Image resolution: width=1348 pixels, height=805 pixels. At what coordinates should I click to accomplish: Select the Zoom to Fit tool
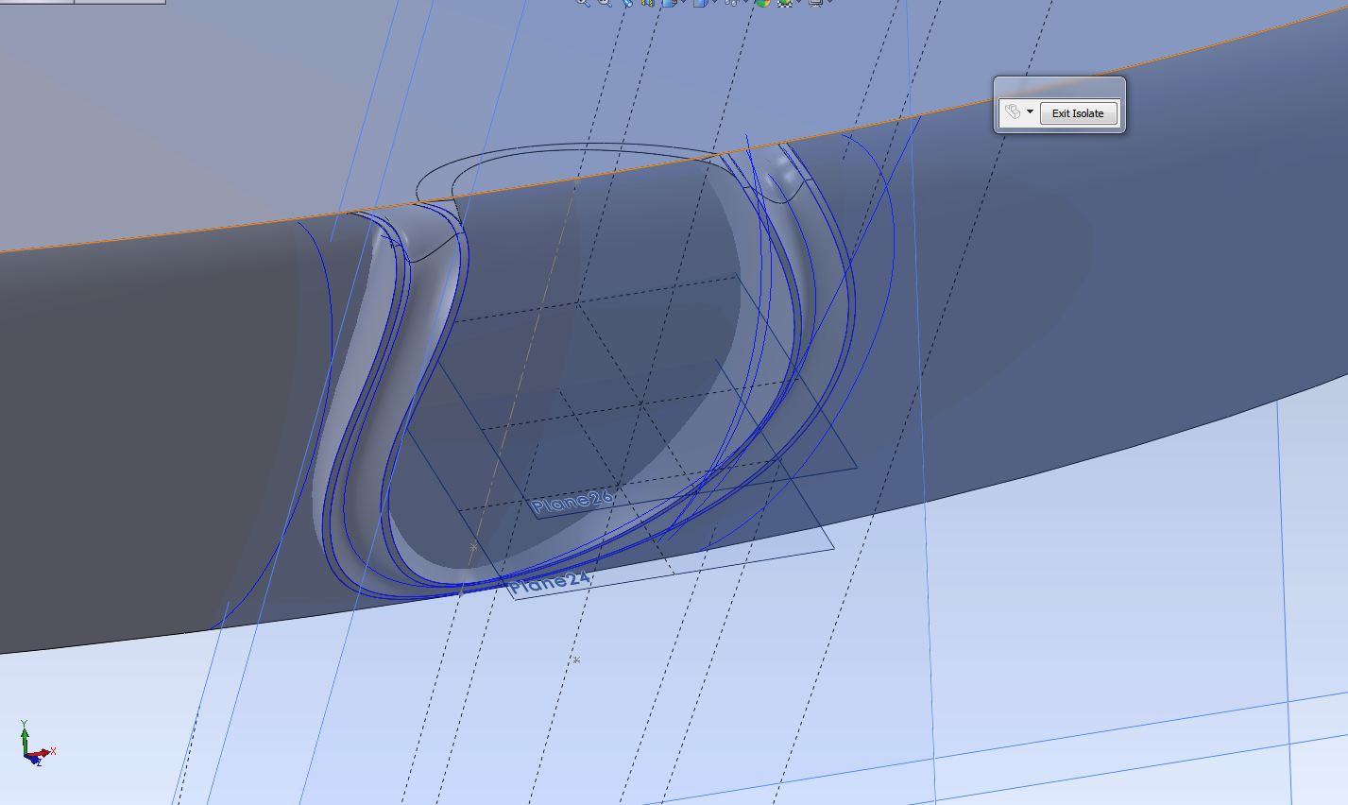[583, 5]
